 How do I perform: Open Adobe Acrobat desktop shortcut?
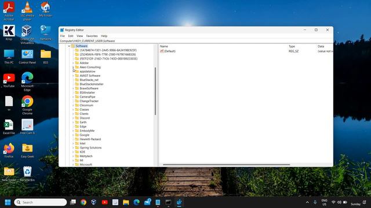(x=9, y=11)
